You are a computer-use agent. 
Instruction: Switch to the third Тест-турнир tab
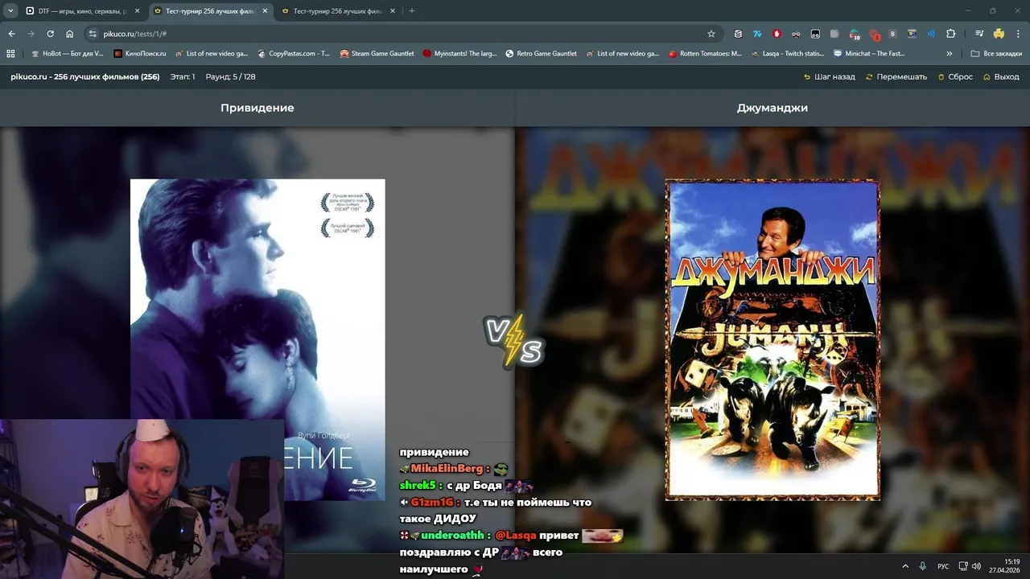(x=336, y=11)
